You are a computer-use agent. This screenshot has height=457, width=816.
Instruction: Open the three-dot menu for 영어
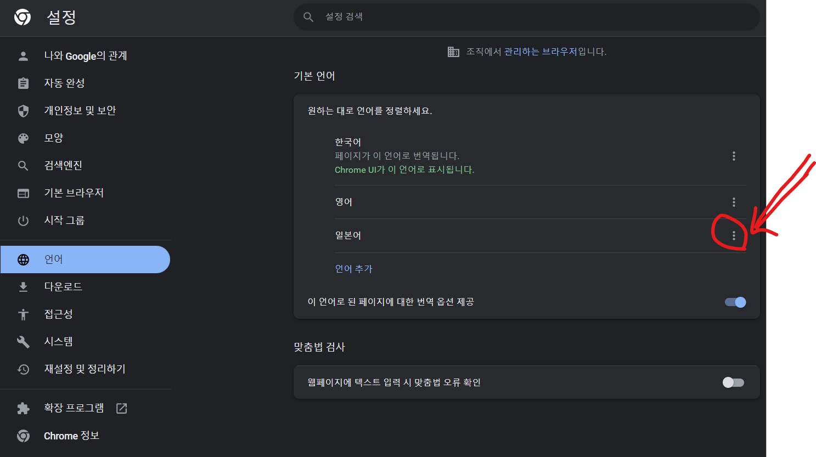tap(734, 202)
